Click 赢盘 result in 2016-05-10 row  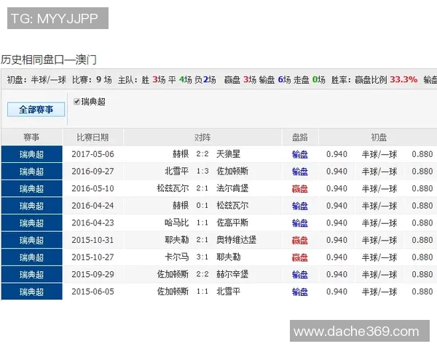click(x=300, y=189)
